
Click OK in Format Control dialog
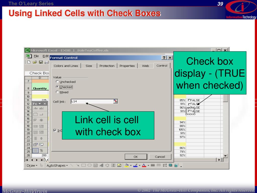(x=136, y=157)
